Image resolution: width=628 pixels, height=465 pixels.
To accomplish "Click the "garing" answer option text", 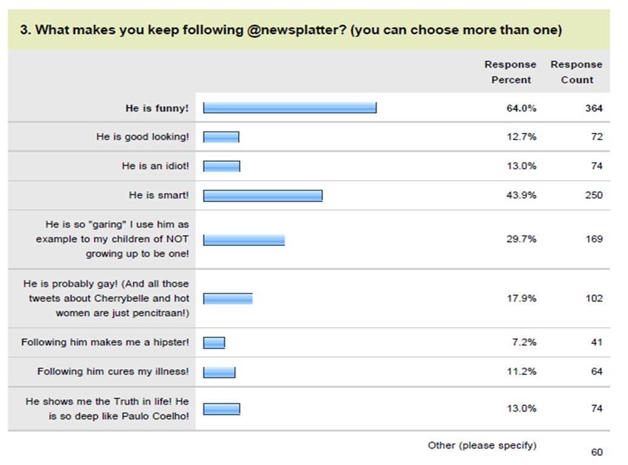I will click(x=113, y=239).
